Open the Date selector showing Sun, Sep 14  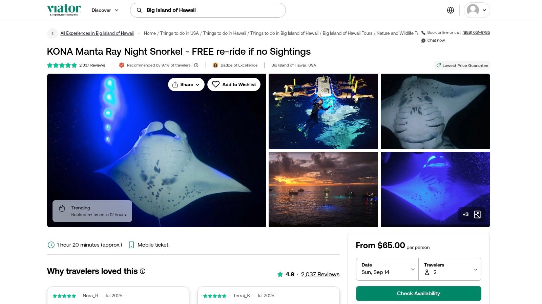(x=387, y=269)
